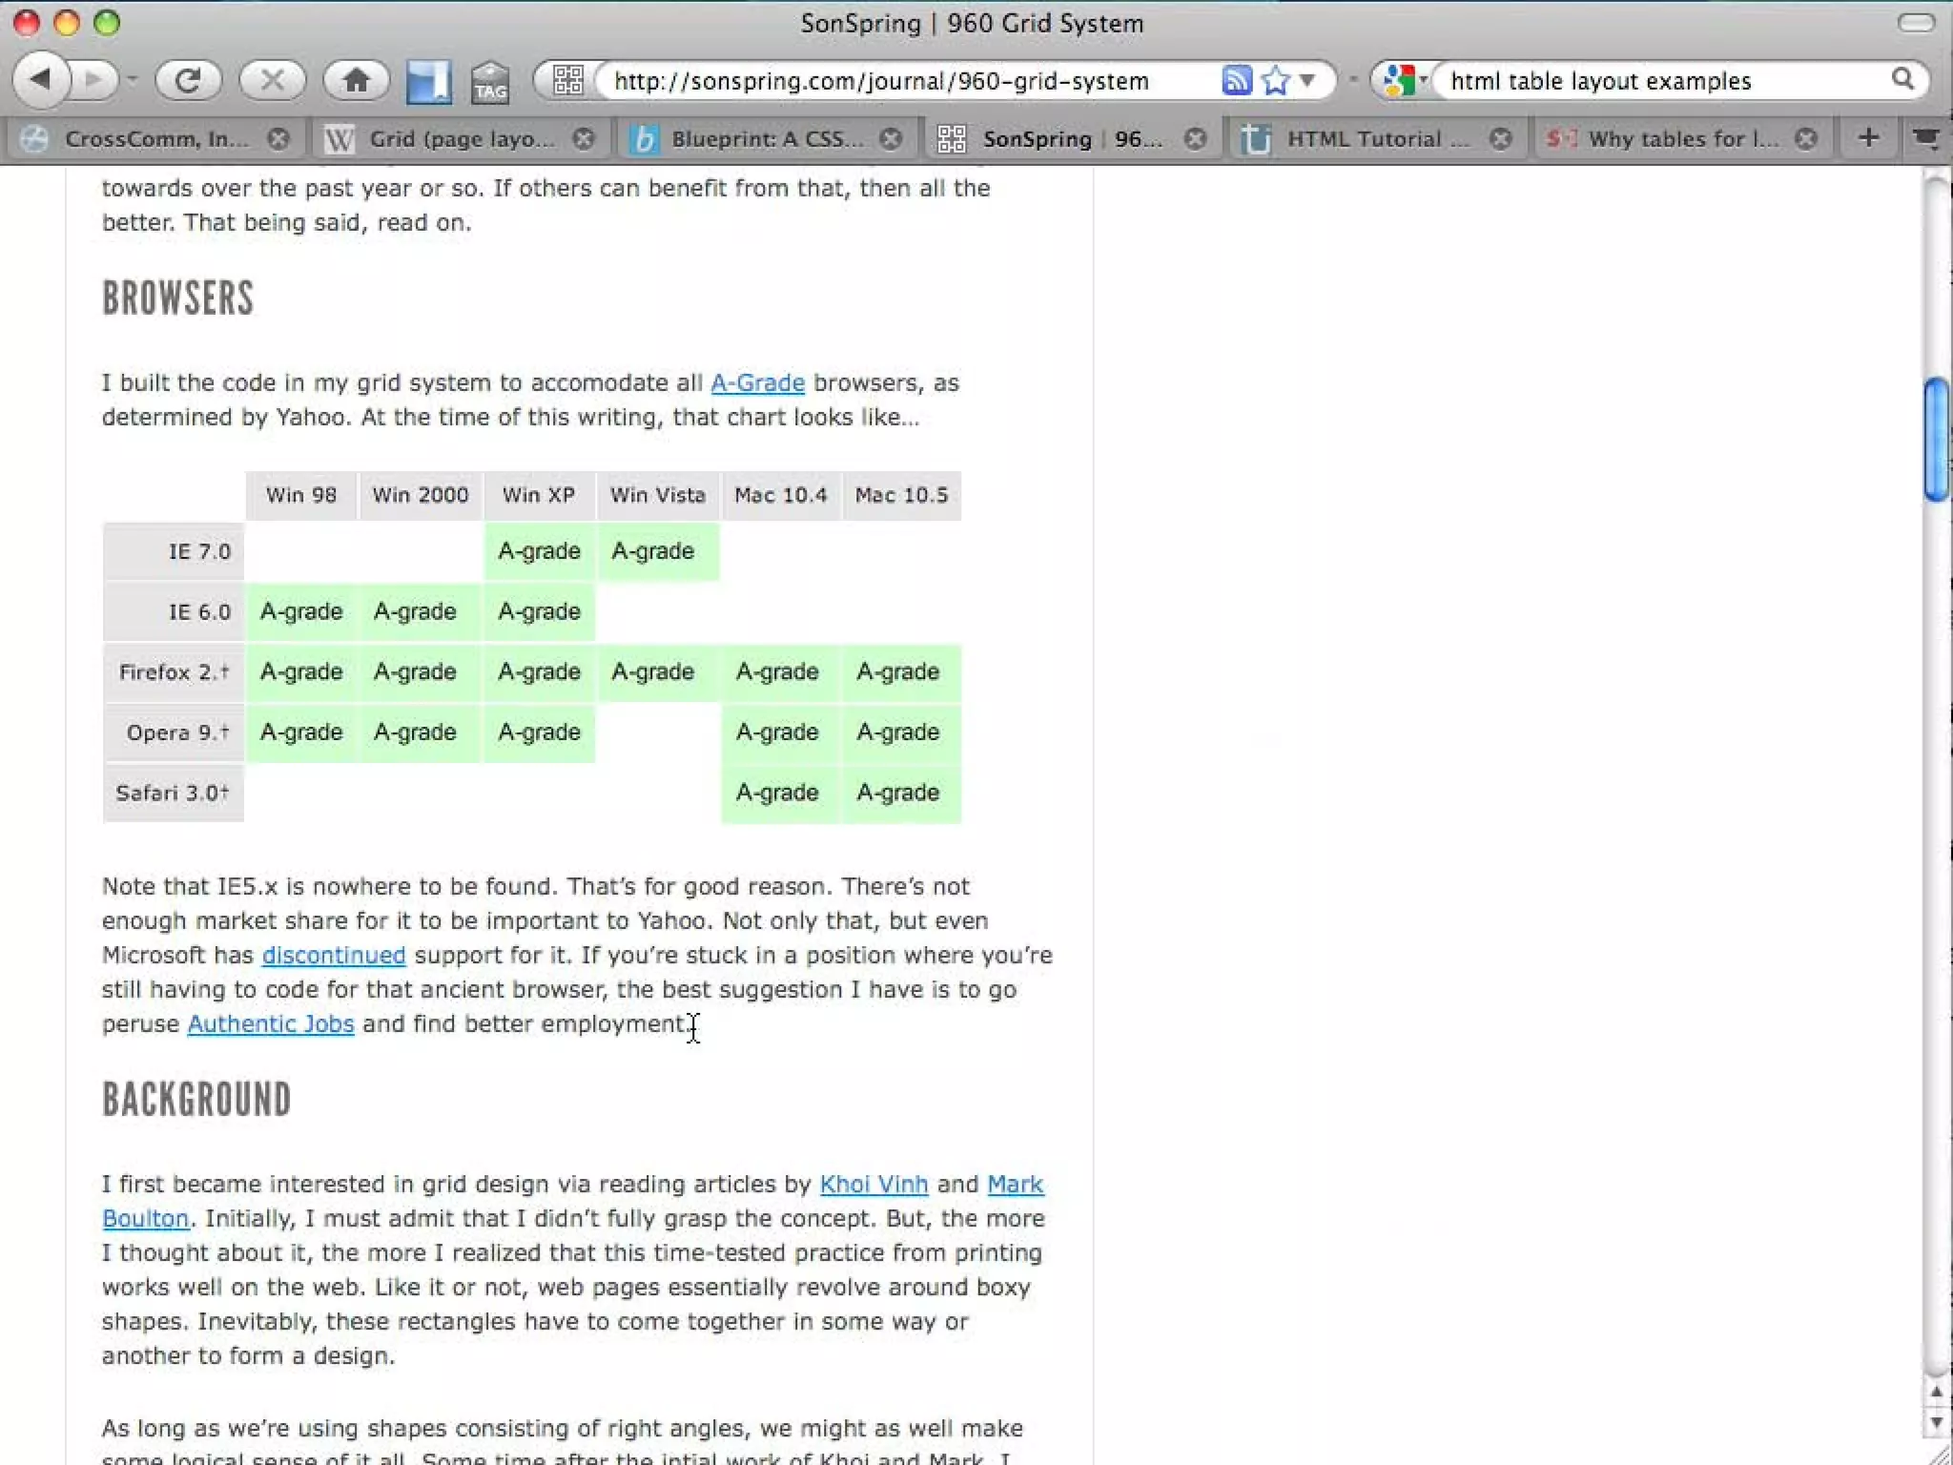Click the RSS feed icon in address bar
This screenshot has width=1953, height=1465.
tap(1236, 80)
